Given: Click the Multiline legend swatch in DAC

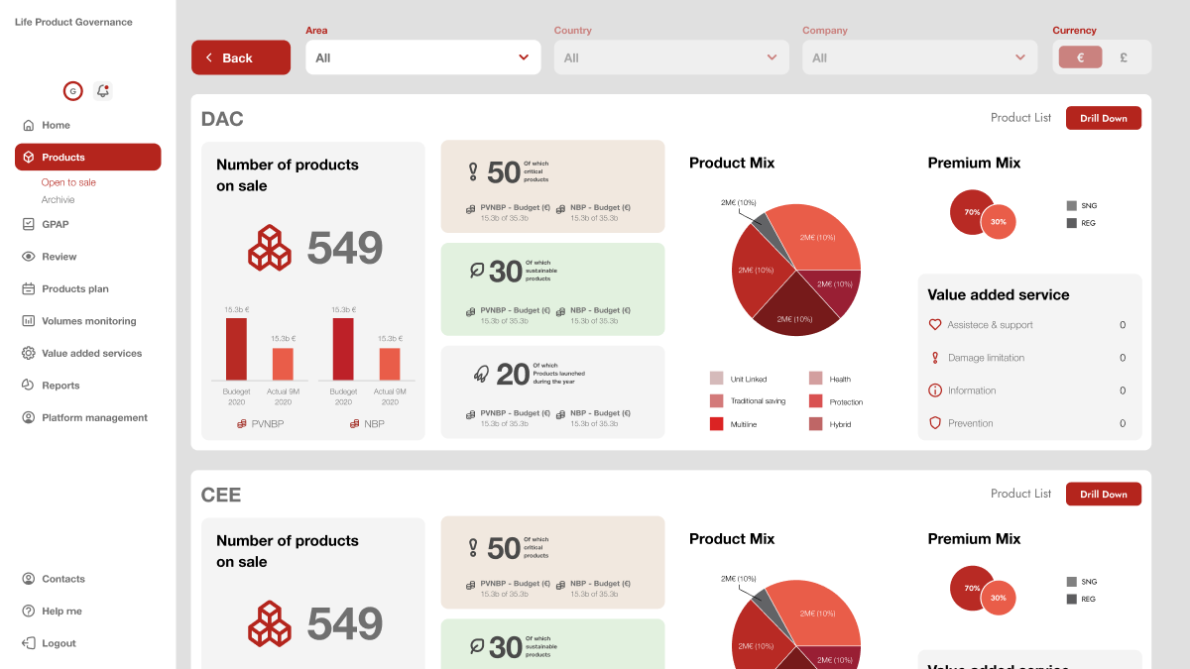Looking at the screenshot, I should [x=716, y=424].
